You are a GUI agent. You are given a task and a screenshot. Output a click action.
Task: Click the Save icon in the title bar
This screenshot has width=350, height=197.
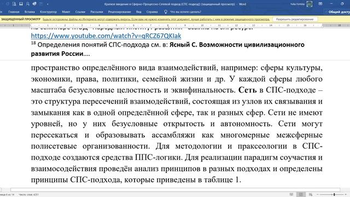click(x=21, y=4)
